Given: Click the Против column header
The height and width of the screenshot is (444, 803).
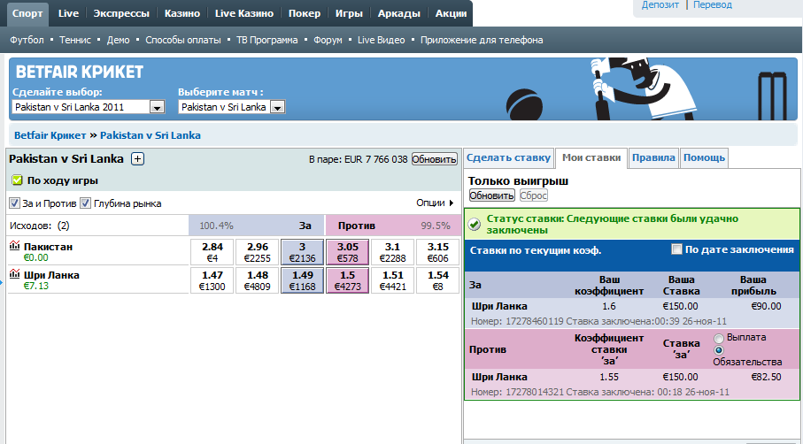Looking at the screenshot, I should (357, 225).
